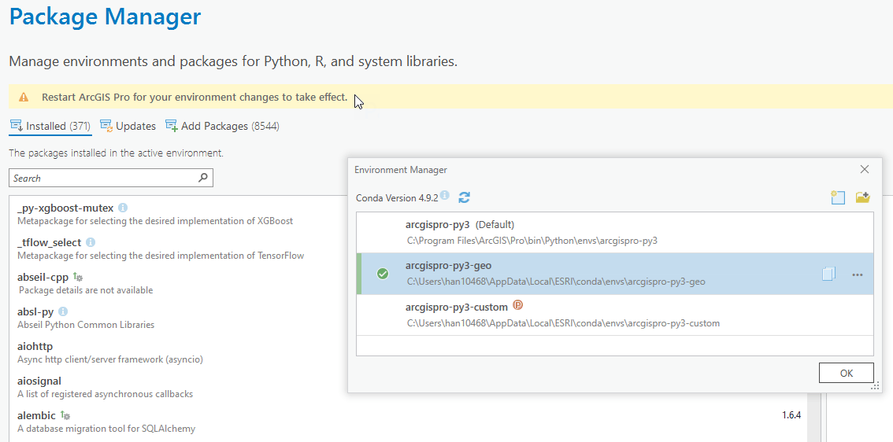Click the magnifier icon in Search box
The image size is (893, 442).
pos(203,178)
